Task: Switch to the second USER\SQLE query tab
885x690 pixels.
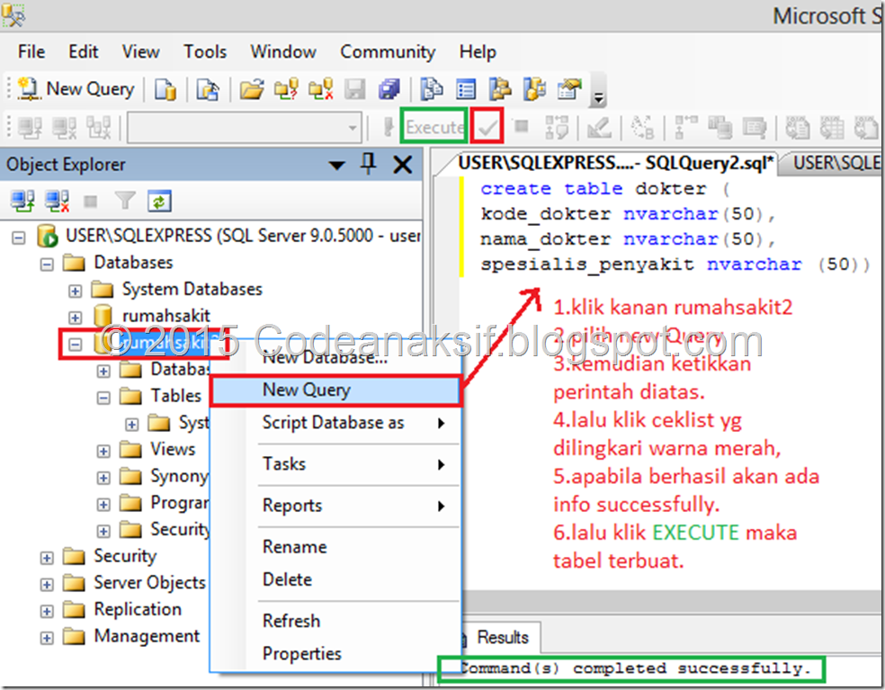Action: click(835, 163)
